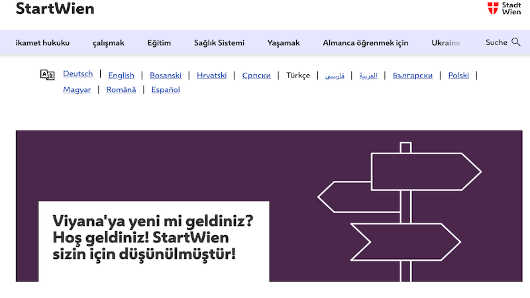The image size is (530, 298).
Task: Switch language to Persian (فارسی)
Action: pyautogui.click(x=335, y=75)
